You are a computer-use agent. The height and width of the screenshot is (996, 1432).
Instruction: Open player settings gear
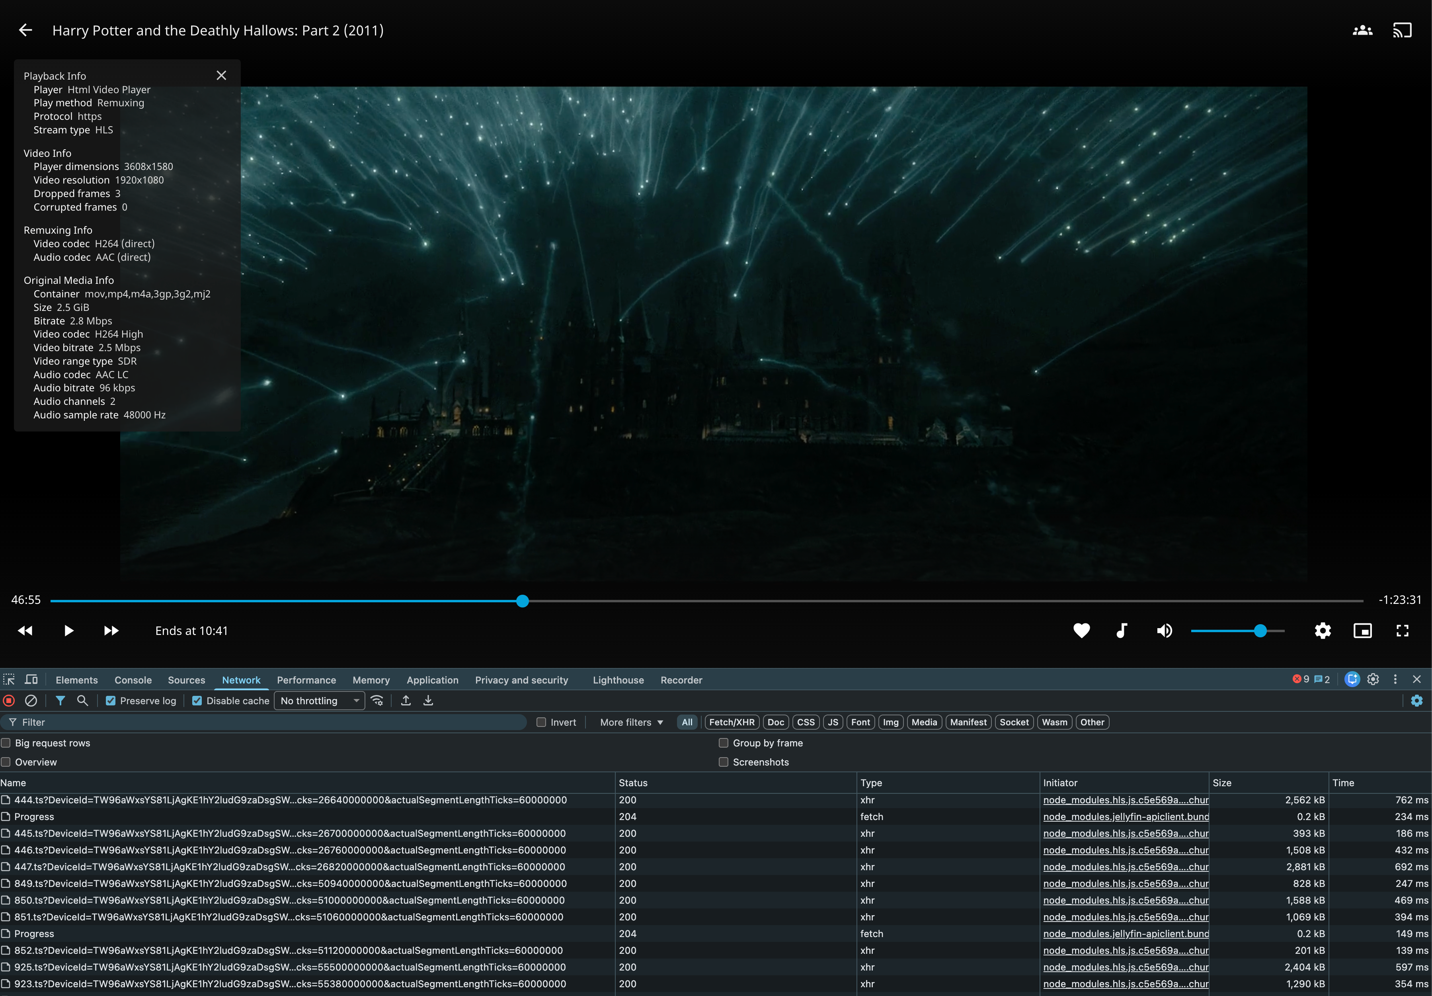(x=1322, y=631)
